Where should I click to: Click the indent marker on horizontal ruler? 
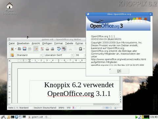(x=30, y=60)
